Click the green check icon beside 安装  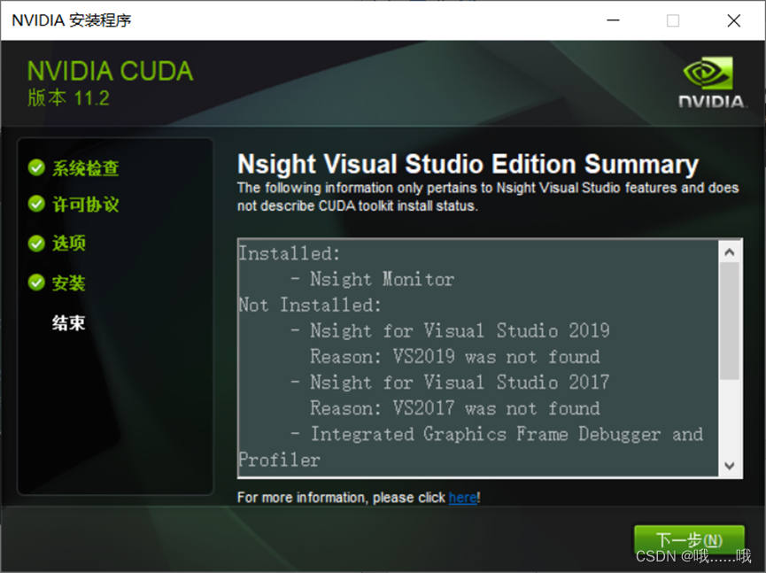click(x=36, y=283)
